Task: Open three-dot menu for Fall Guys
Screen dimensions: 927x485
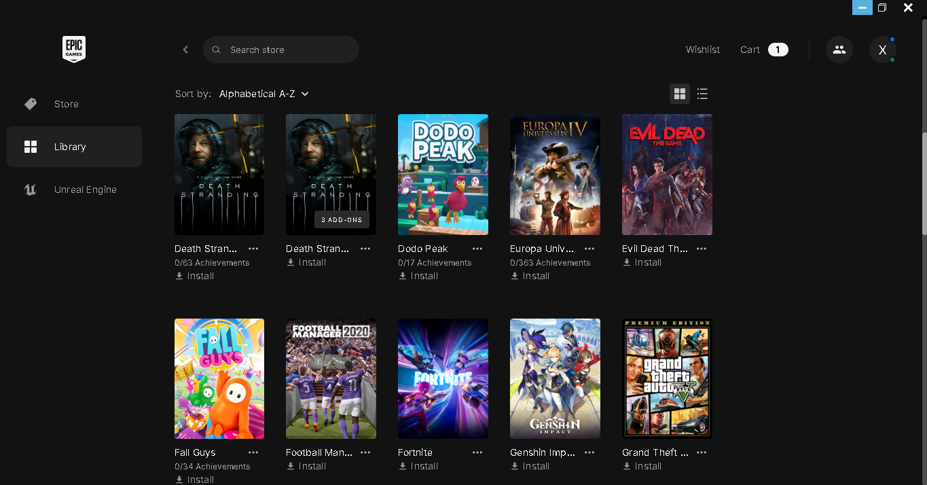Action: (x=253, y=452)
